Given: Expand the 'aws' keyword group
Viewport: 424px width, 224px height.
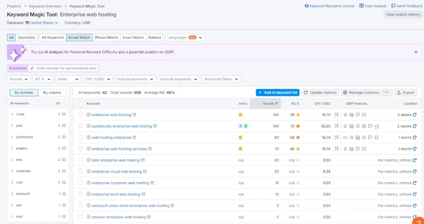Looking at the screenshot, I should coord(12,159).
